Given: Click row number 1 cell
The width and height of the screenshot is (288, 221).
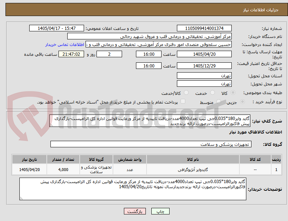Looking at the screenshot, I should coord(276,170).
